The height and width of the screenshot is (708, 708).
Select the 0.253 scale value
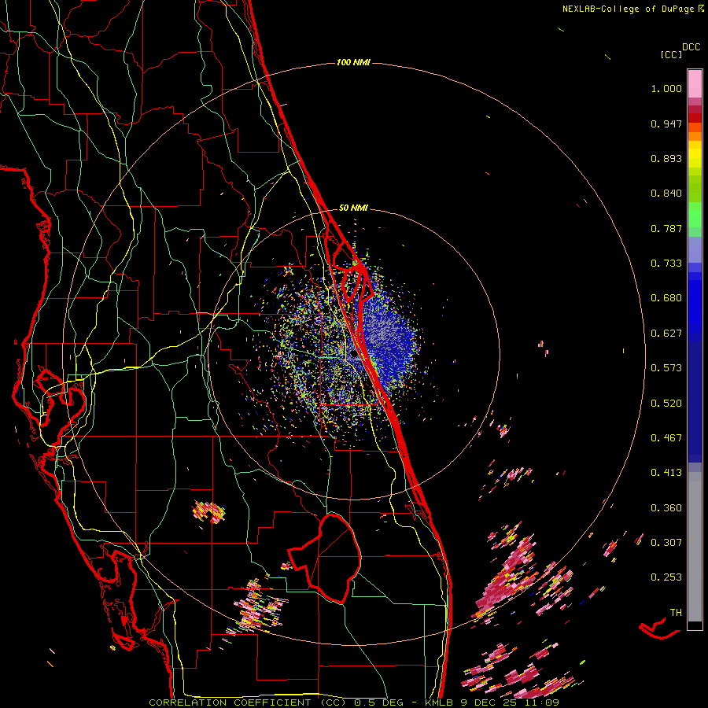point(666,577)
